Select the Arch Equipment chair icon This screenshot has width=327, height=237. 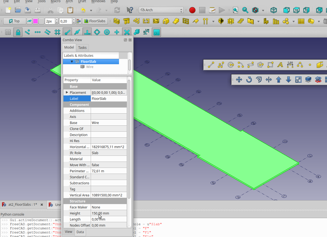[x=266, y=21]
